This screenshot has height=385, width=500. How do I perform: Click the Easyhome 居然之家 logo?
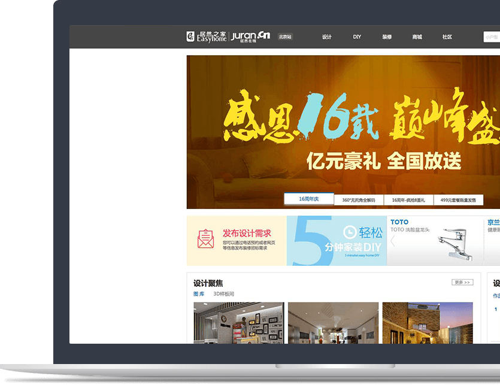207,37
